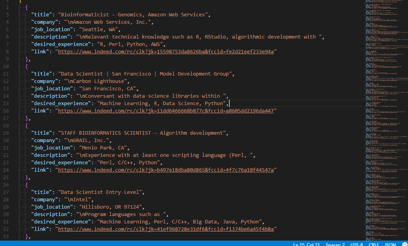Click the description "\nExperience with at least one scripting language"

click(x=164, y=155)
